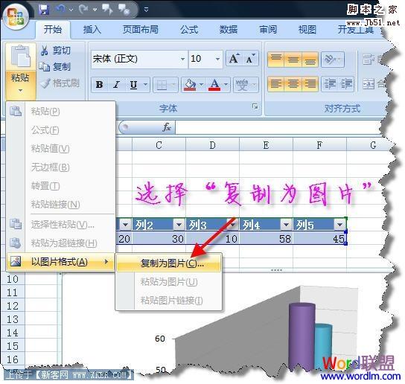Open the 数据 ribbon tab

pyautogui.click(x=229, y=30)
